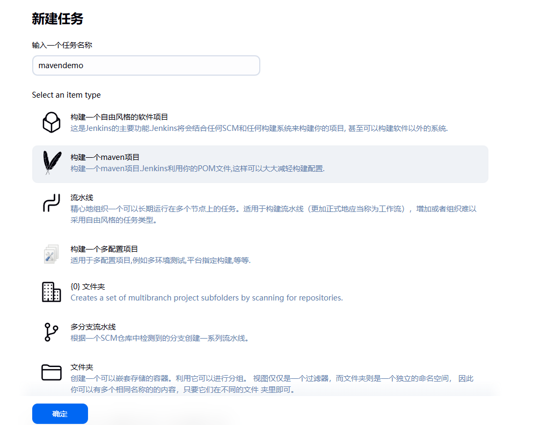
Task: Click the description 创建一个可以嵌套存储的容器
Action: (272, 384)
